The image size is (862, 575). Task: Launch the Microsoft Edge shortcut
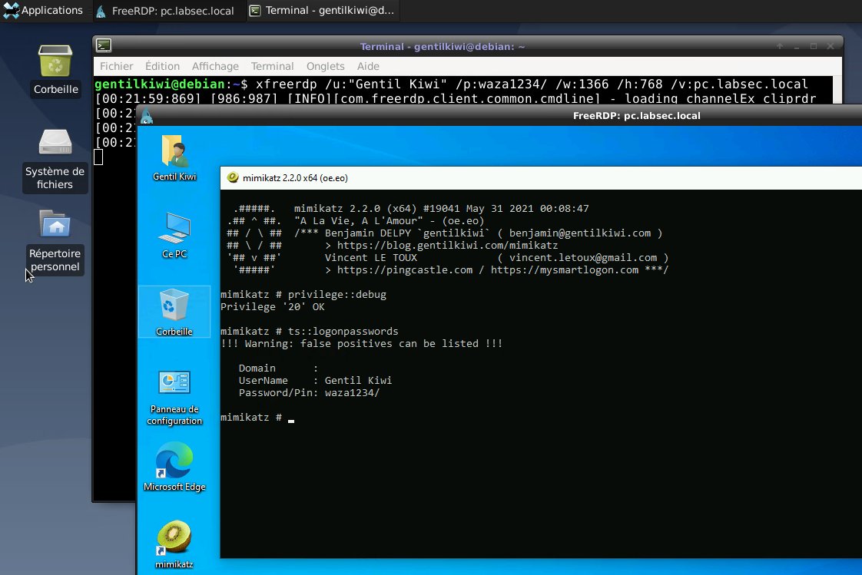[x=174, y=460]
